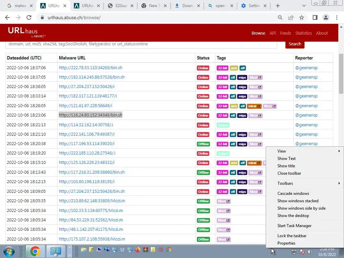The width and height of the screenshot is (344, 258).
Task: Expand the Toolbars submenu in context menu
Action: (x=305, y=183)
